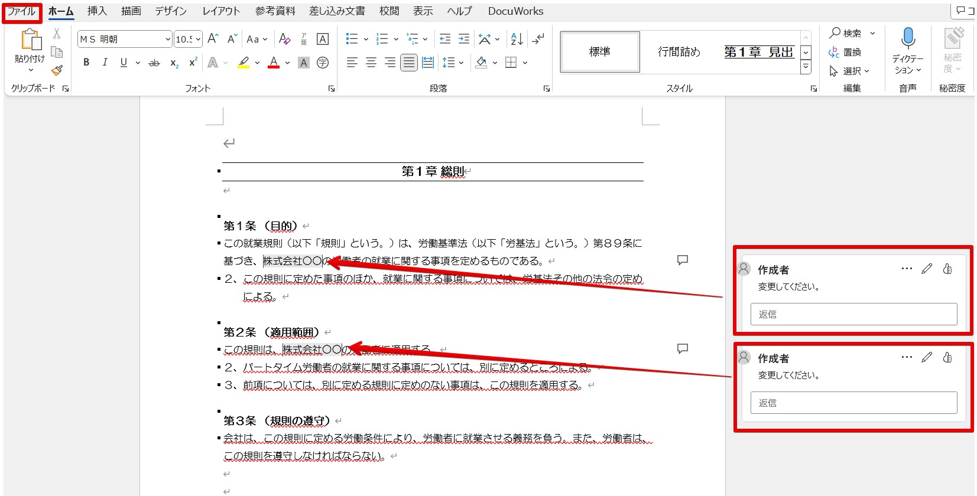Open the ファイル tab

[x=21, y=11]
